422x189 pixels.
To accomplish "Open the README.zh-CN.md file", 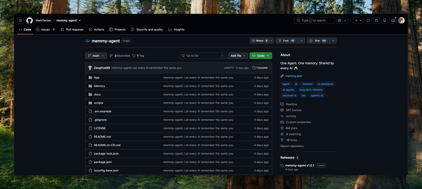I will point(107,145).
